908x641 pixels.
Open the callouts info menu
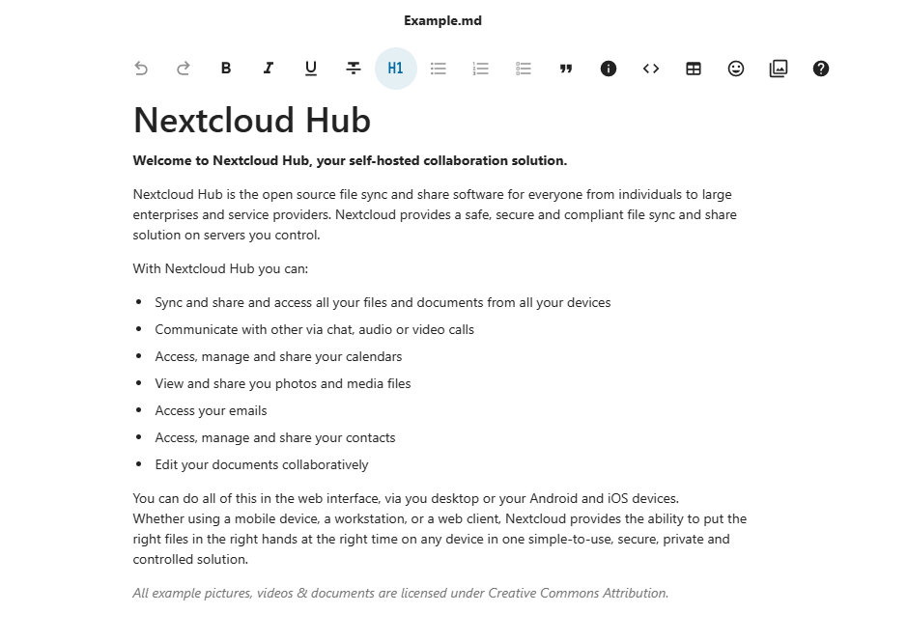coord(609,69)
